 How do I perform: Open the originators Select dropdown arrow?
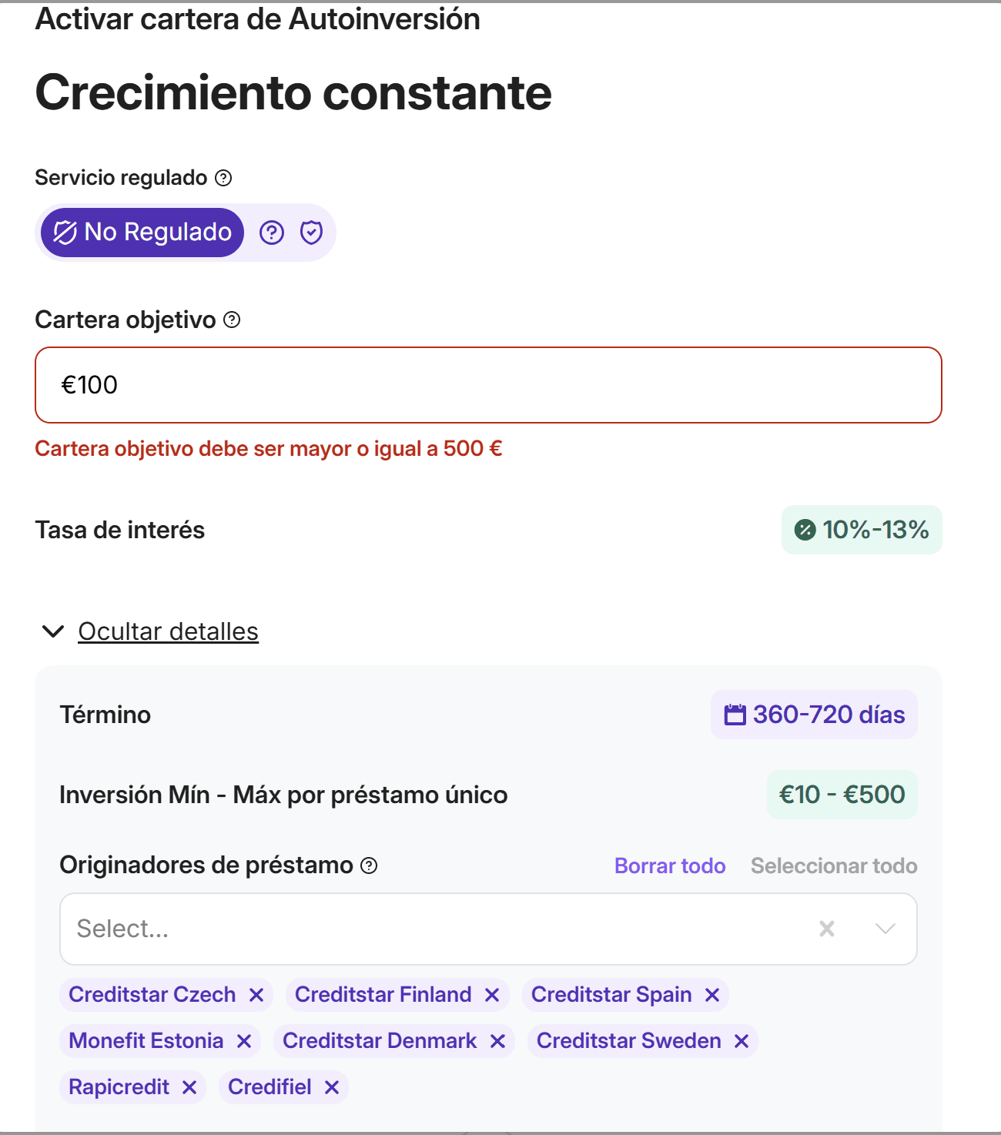885,929
